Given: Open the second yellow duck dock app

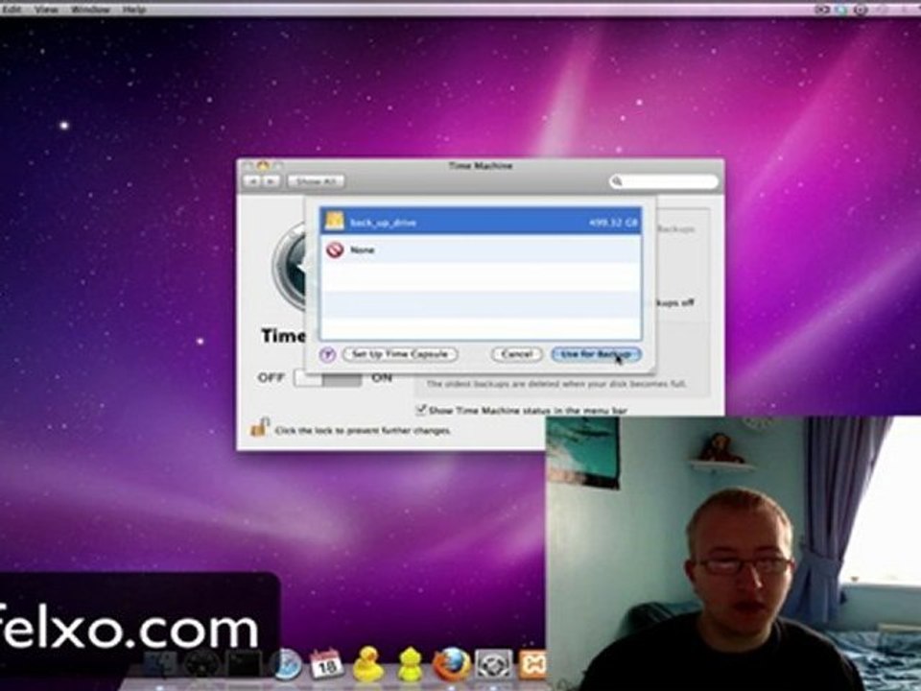Looking at the screenshot, I should point(410,664).
